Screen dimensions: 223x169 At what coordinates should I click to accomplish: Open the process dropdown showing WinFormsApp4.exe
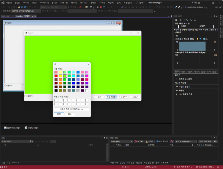click(x=26, y=11)
